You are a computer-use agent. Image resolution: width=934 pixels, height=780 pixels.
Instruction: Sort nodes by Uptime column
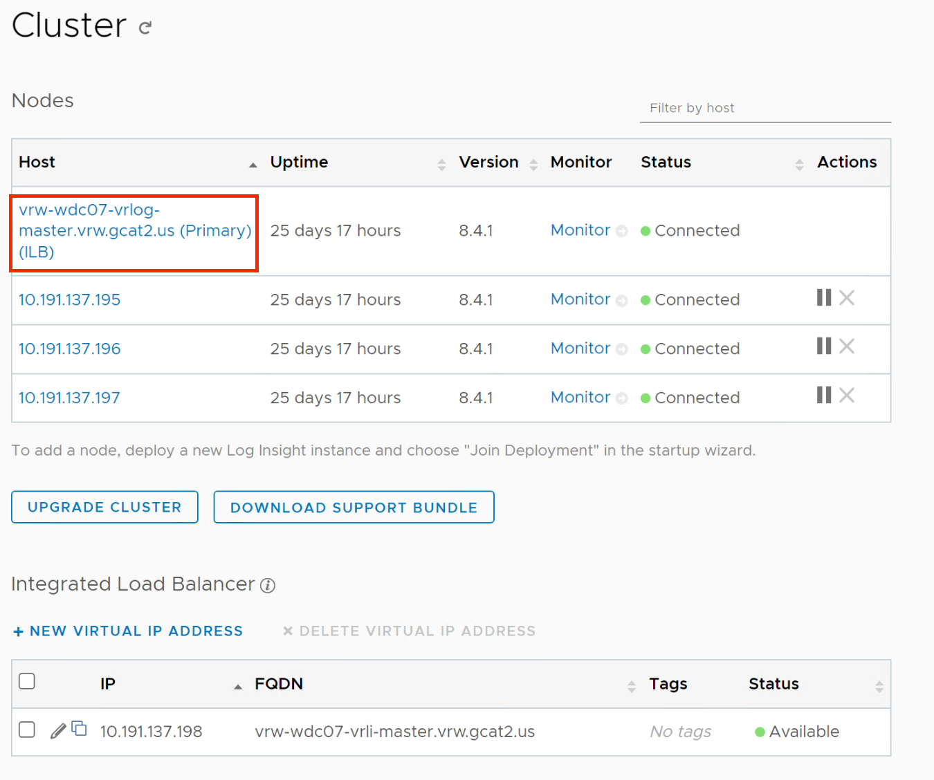coord(441,164)
